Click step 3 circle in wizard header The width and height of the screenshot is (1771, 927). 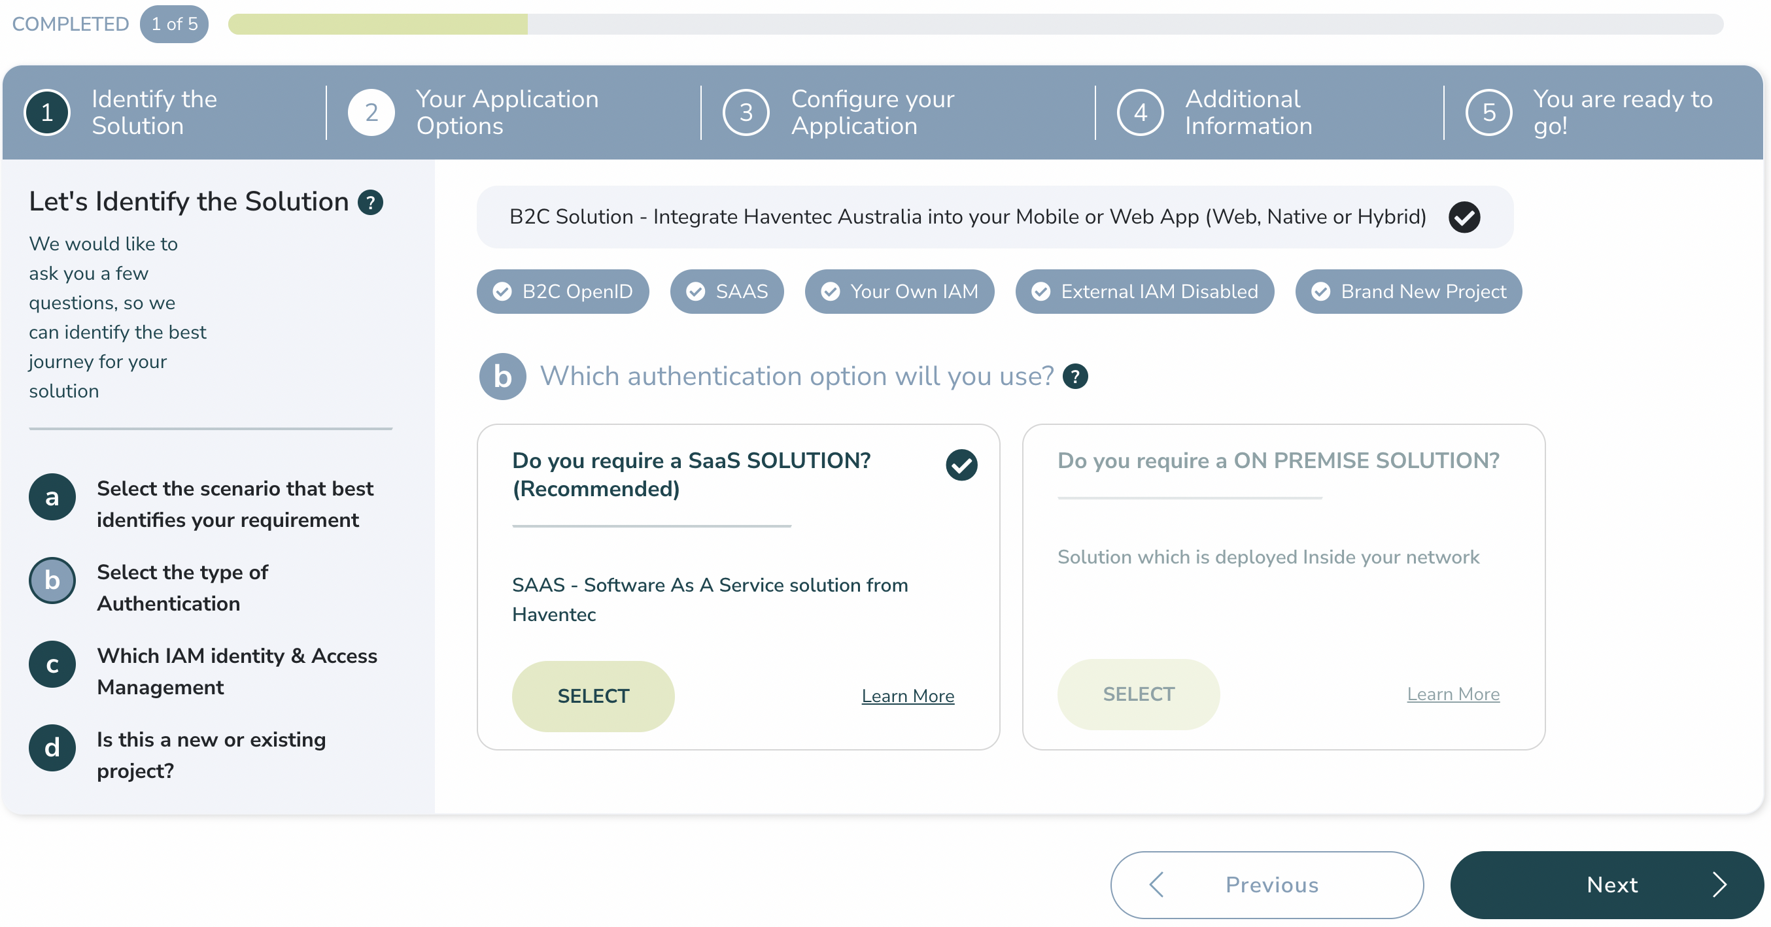click(x=746, y=112)
